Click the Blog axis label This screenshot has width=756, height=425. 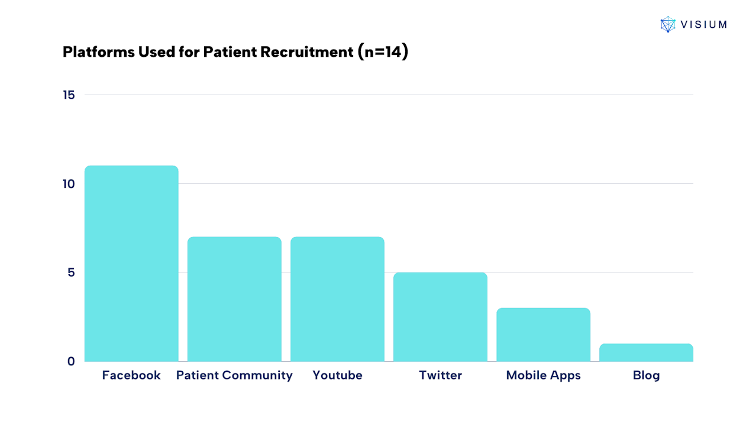[646, 375]
